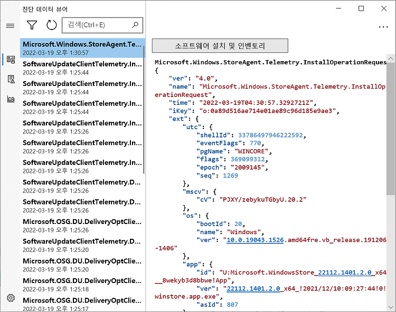Click the search magnifier icon
This screenshot has height=312, width=396.
135,25
